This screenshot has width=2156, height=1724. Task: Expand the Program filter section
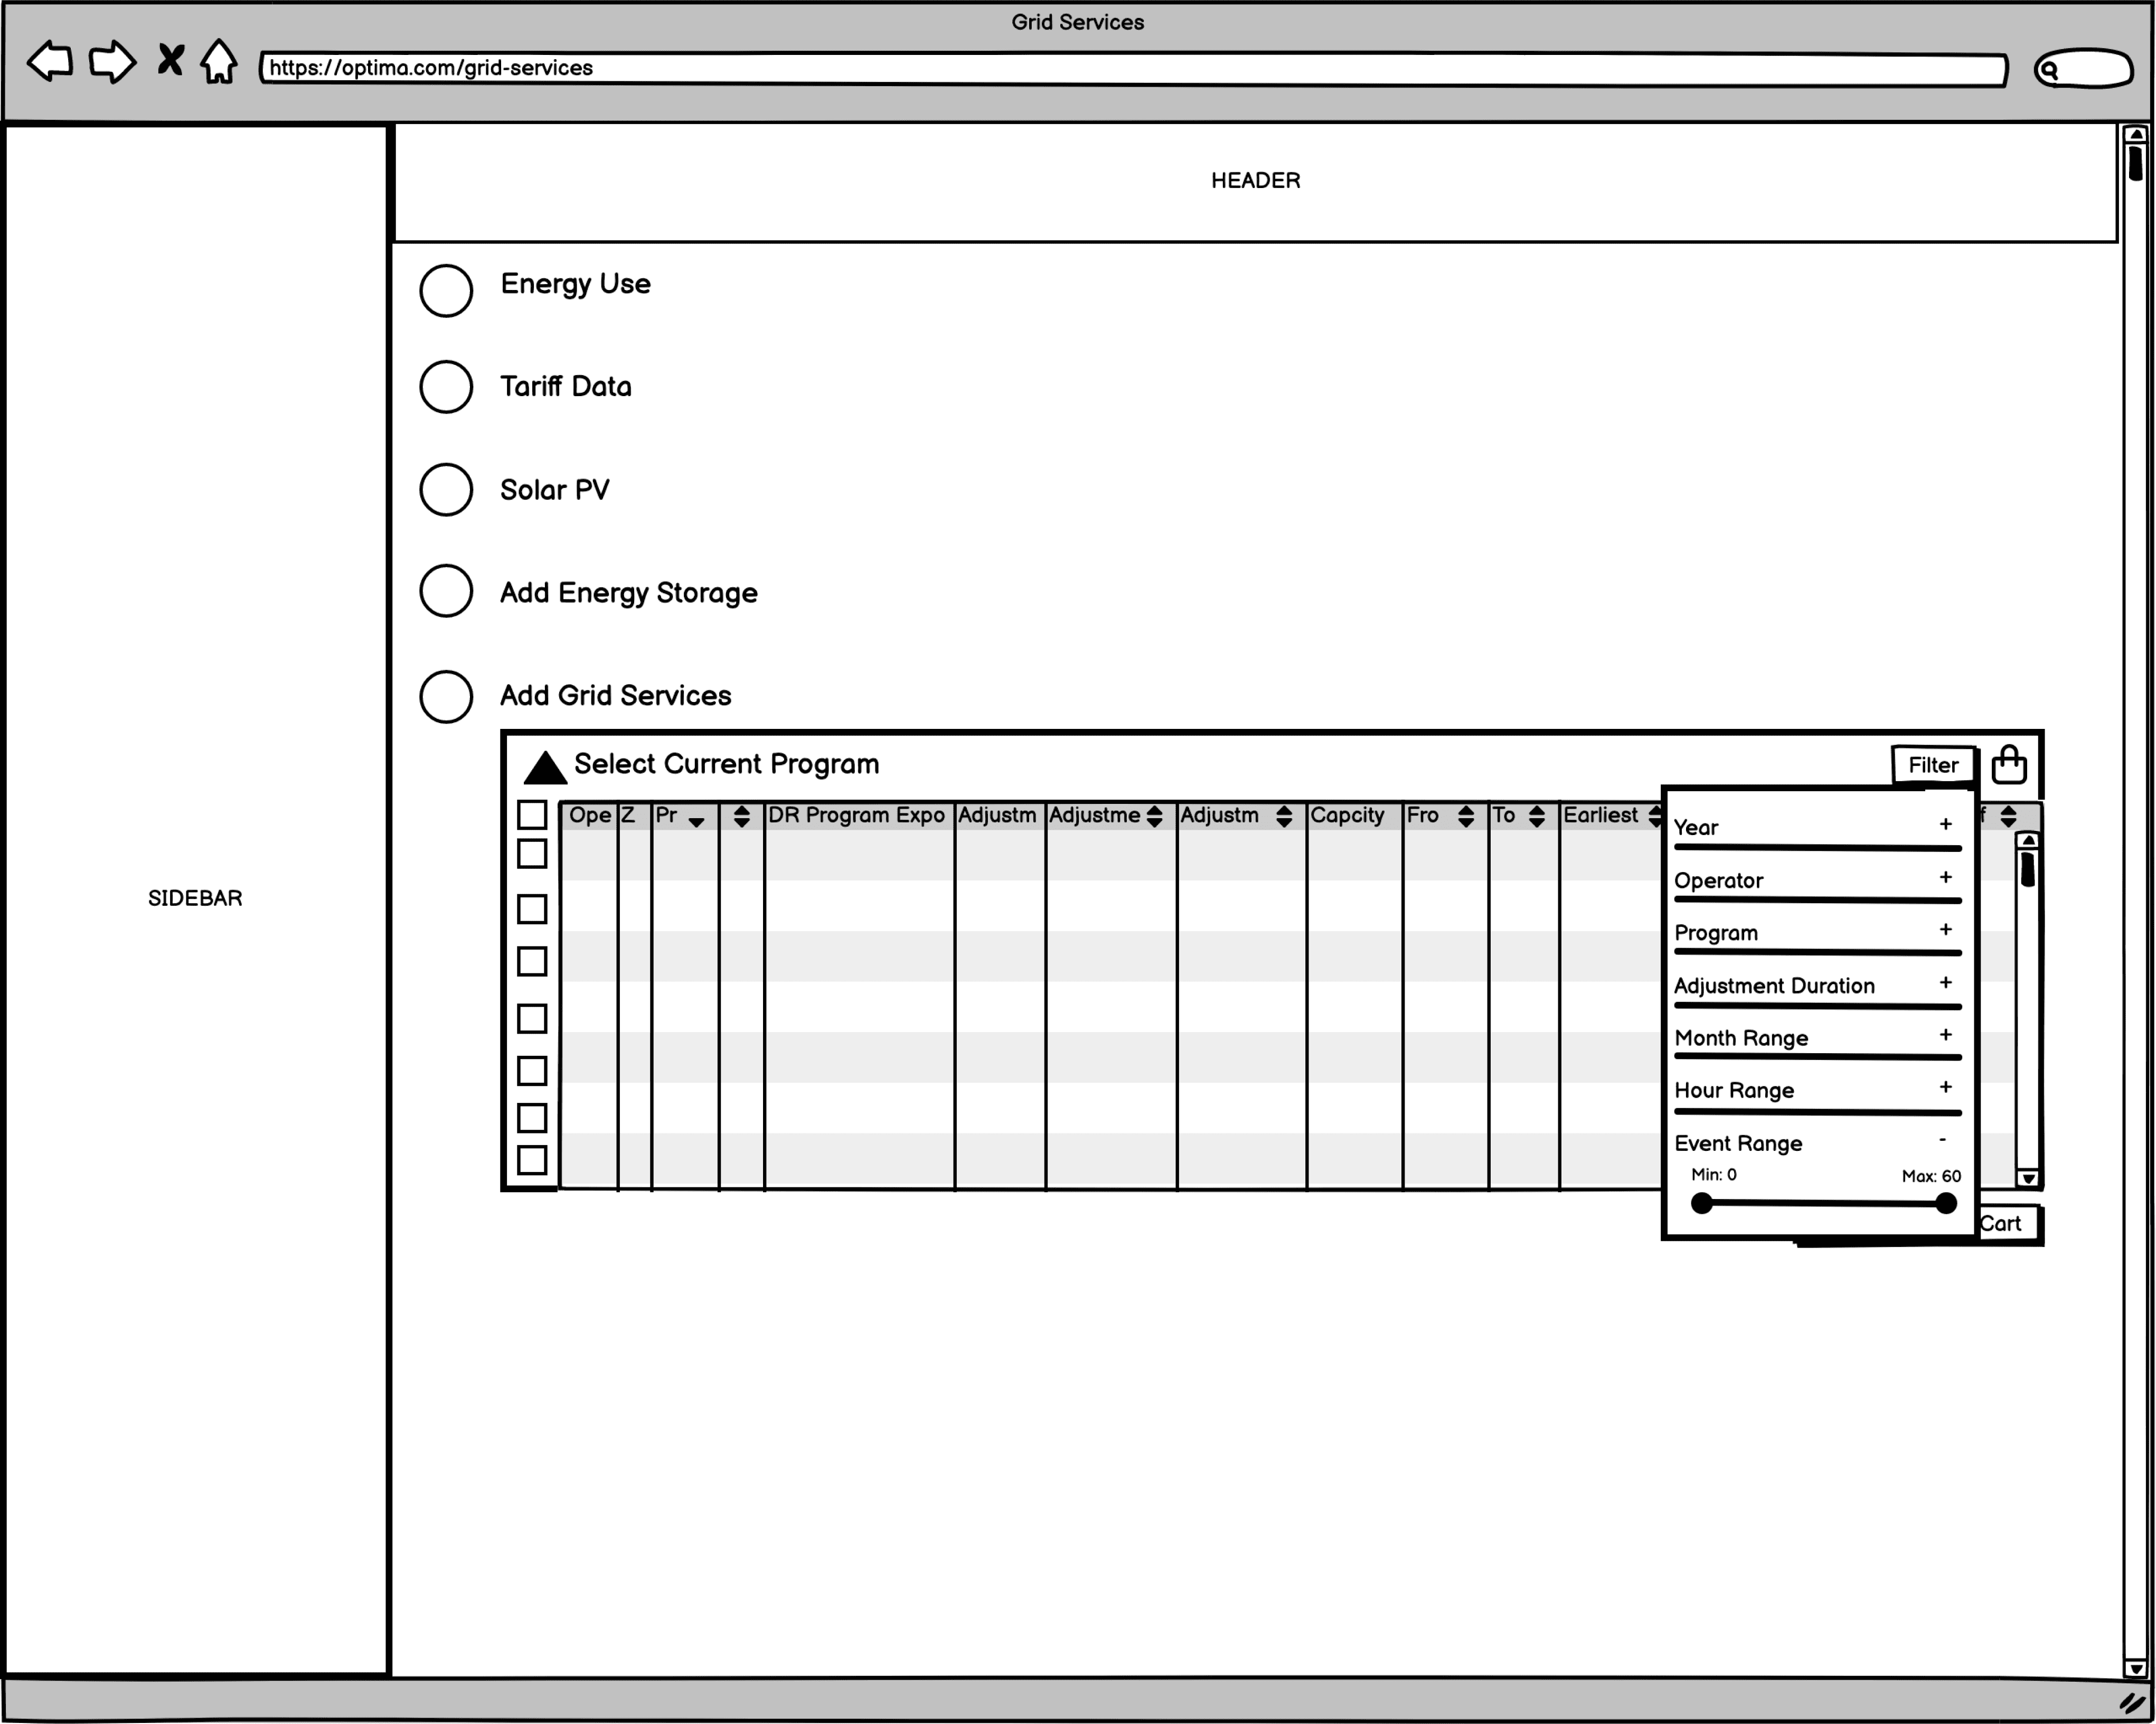point(1945,929)
